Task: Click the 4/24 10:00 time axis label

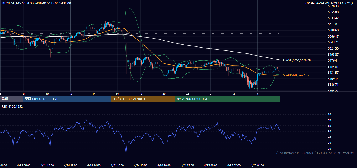Action: point(47,165)
